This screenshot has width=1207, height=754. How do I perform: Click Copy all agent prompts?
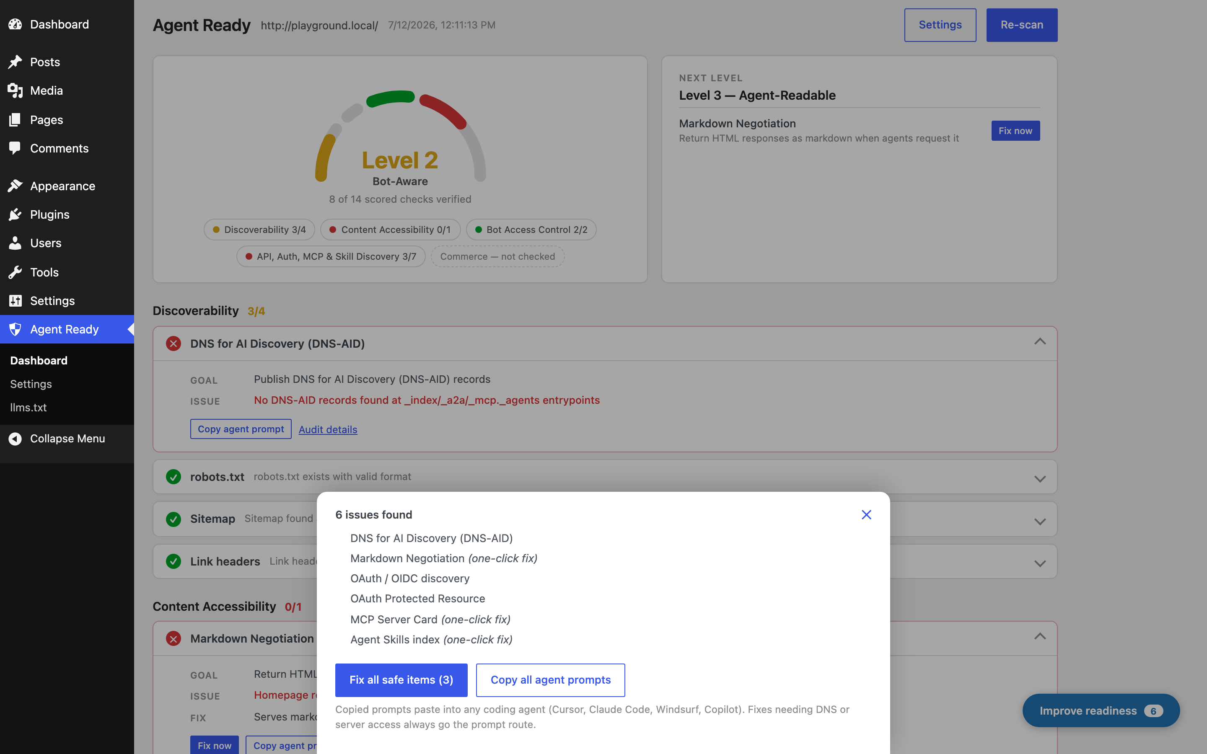point(550,680)
